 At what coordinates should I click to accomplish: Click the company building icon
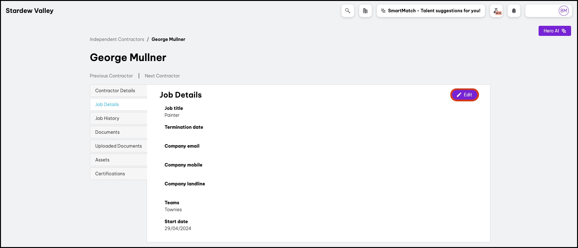pyautogui.click(x=365, y=11)
